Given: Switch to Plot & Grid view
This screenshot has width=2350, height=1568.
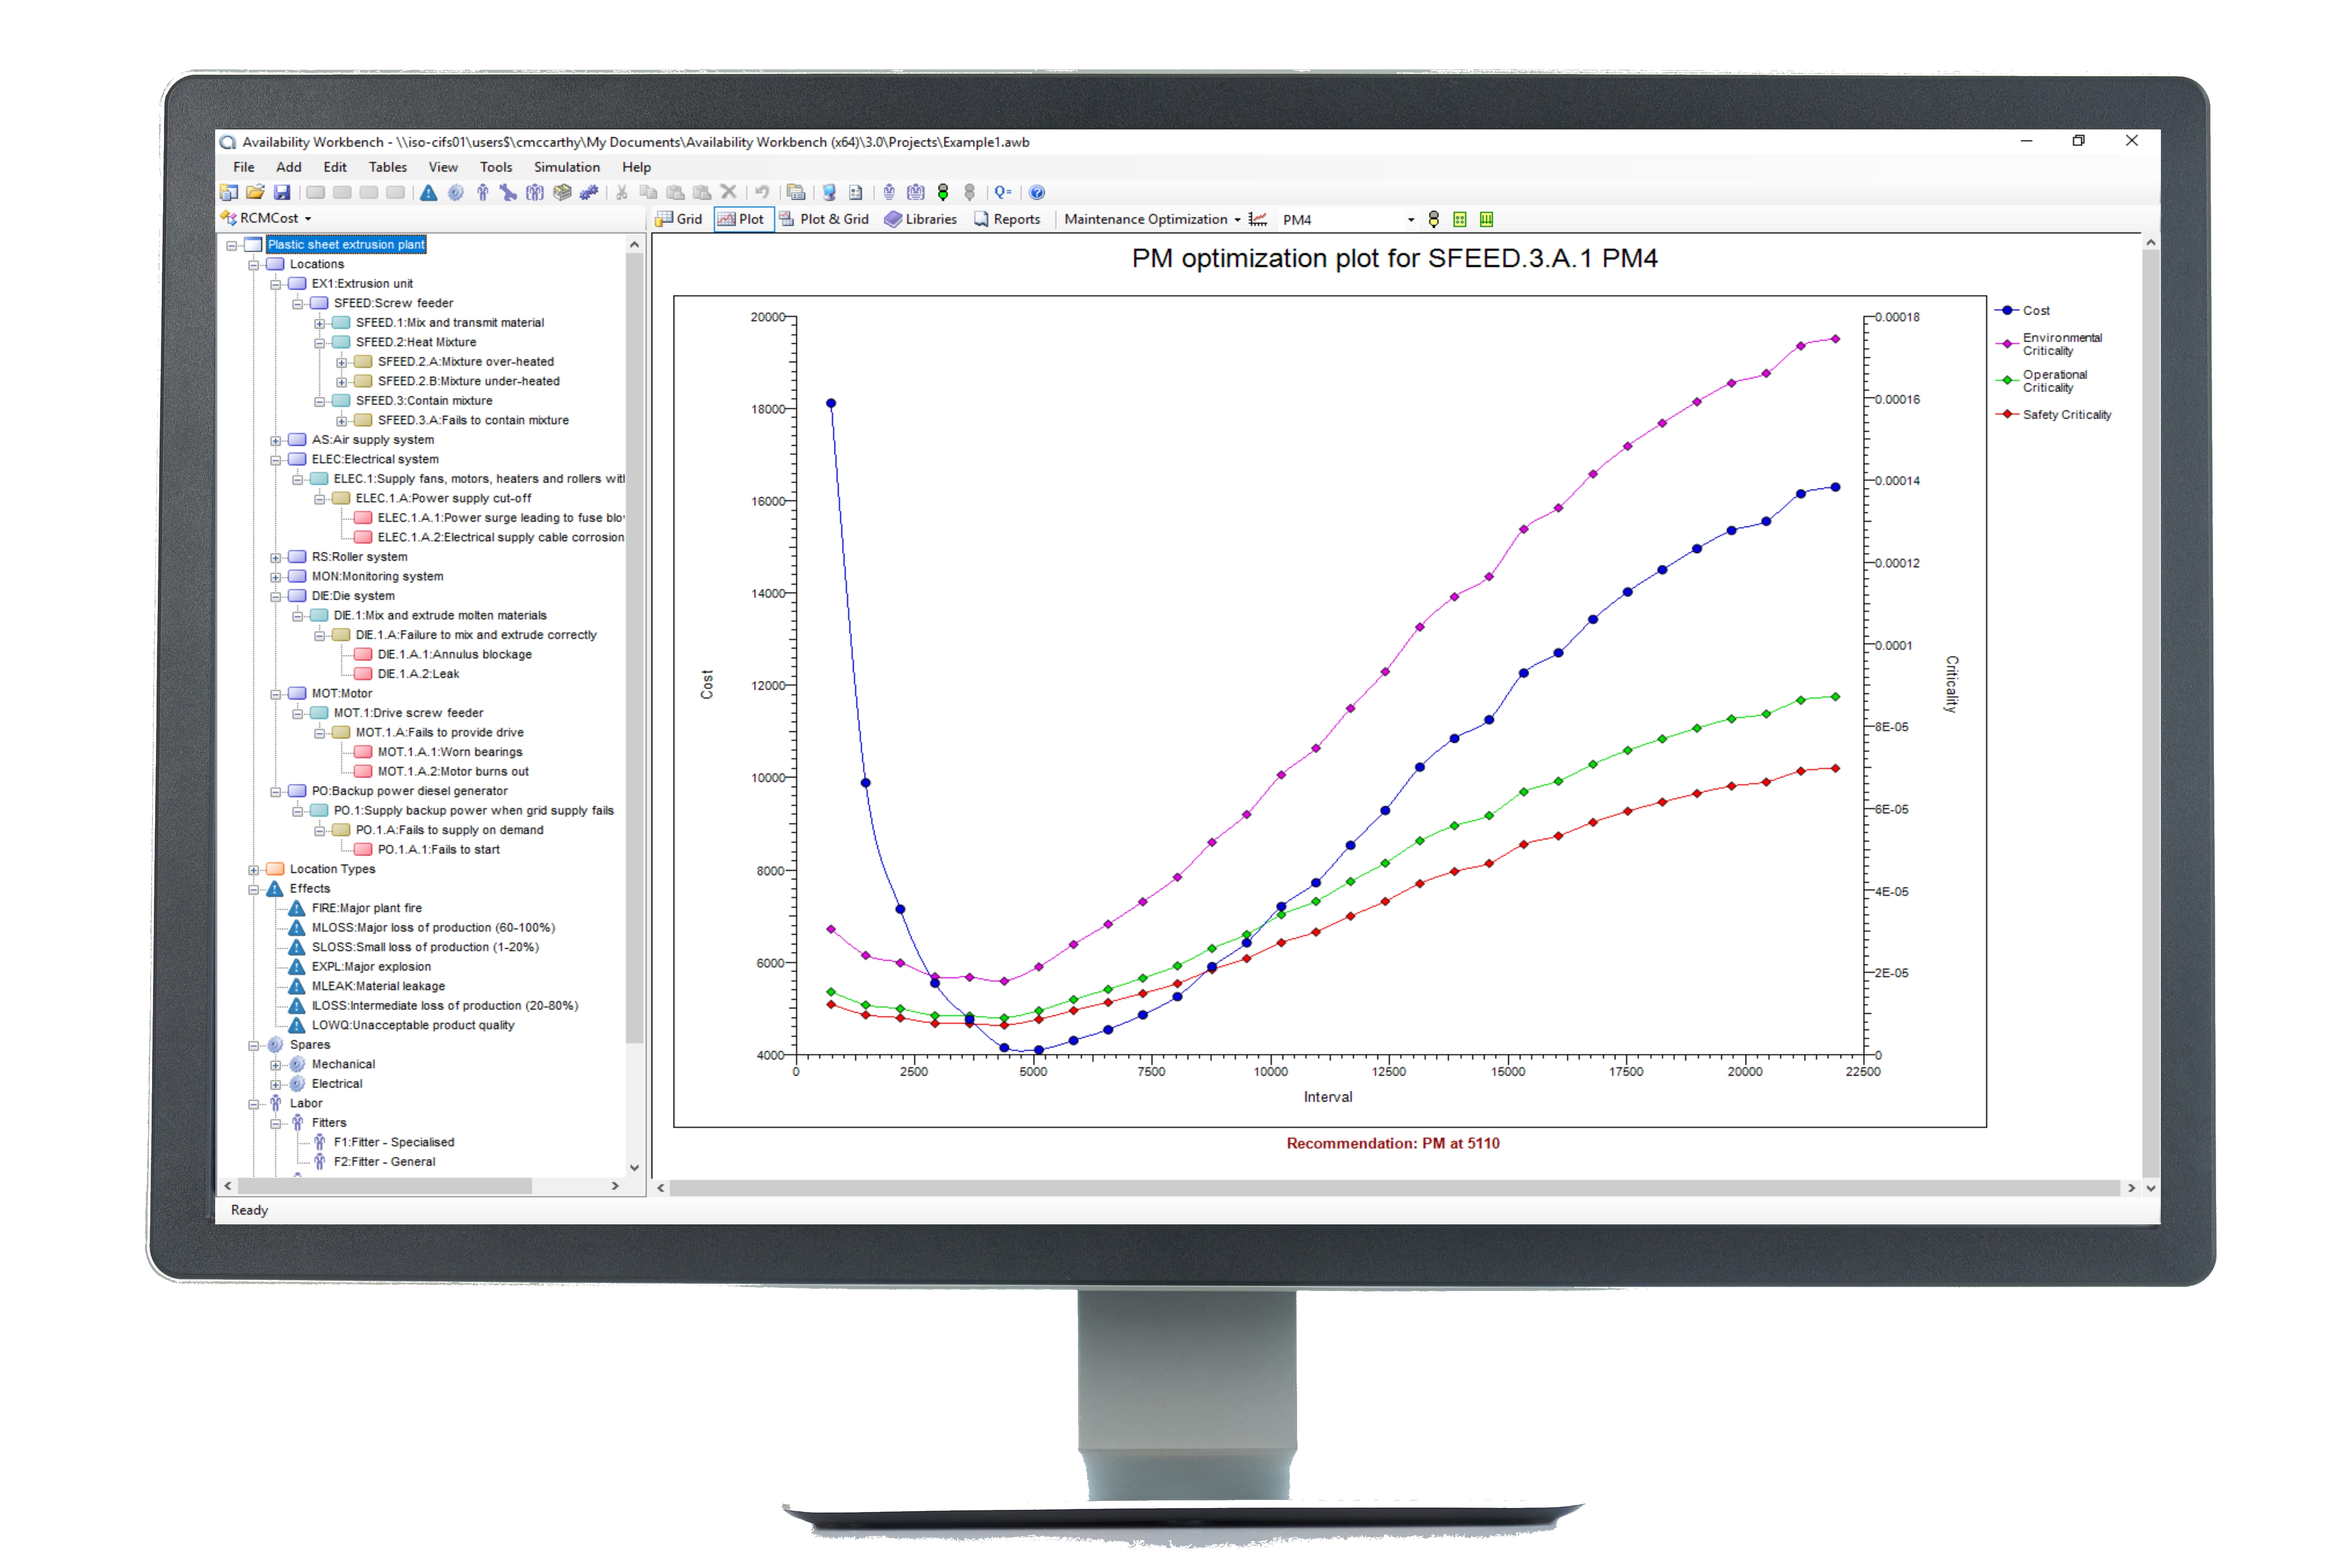Looking at the screenshot, I should 824,219.
